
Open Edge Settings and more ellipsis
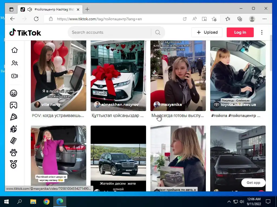point(265,19)
